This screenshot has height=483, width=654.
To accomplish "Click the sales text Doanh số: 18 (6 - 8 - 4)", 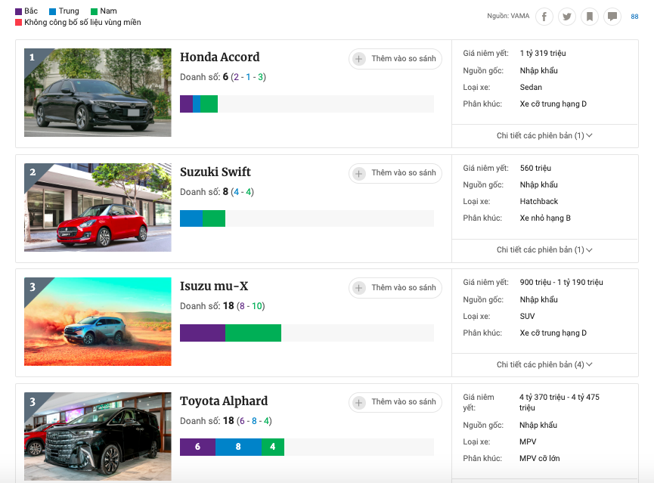I will click(x=225, y=421).
